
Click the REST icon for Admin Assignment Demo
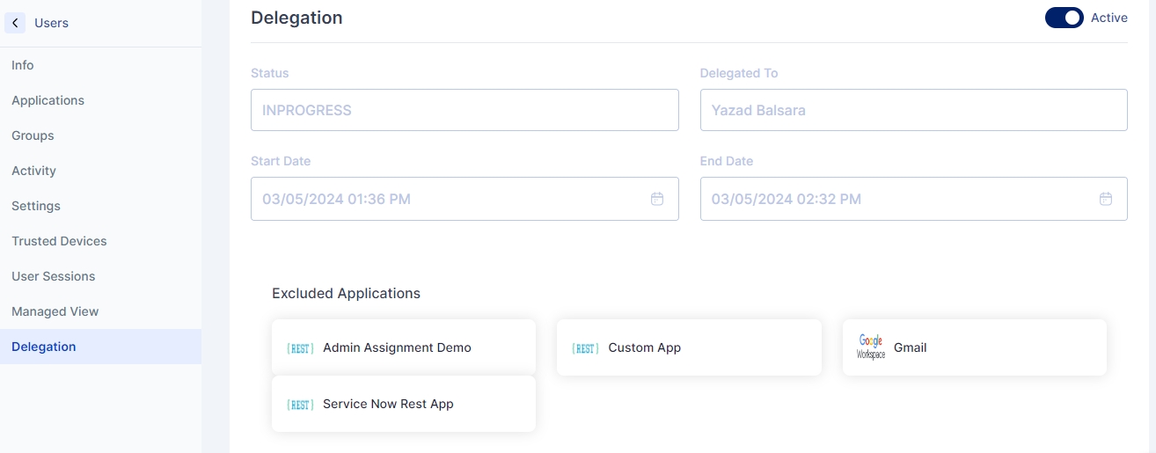[300, 348]
